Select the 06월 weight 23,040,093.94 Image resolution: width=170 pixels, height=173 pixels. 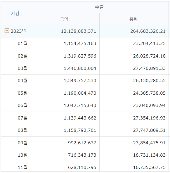(x=149, y=105)
